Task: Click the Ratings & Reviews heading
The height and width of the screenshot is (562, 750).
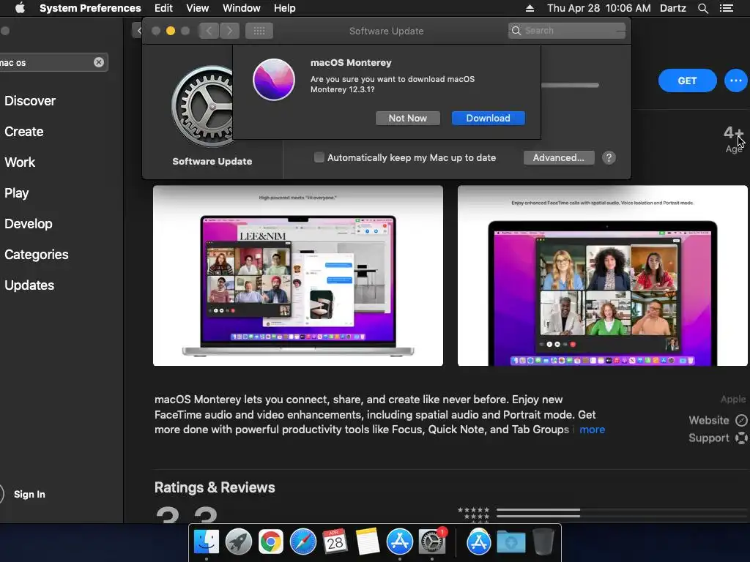Action: click(x=215, y=487)
